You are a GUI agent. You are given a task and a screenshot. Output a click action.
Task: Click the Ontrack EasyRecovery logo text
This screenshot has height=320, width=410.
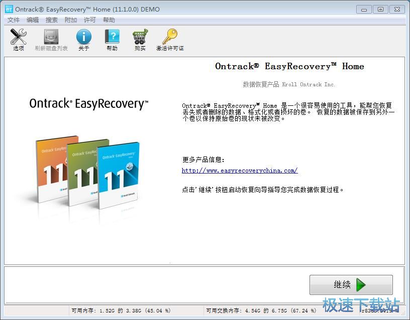[x=88, y=104]
